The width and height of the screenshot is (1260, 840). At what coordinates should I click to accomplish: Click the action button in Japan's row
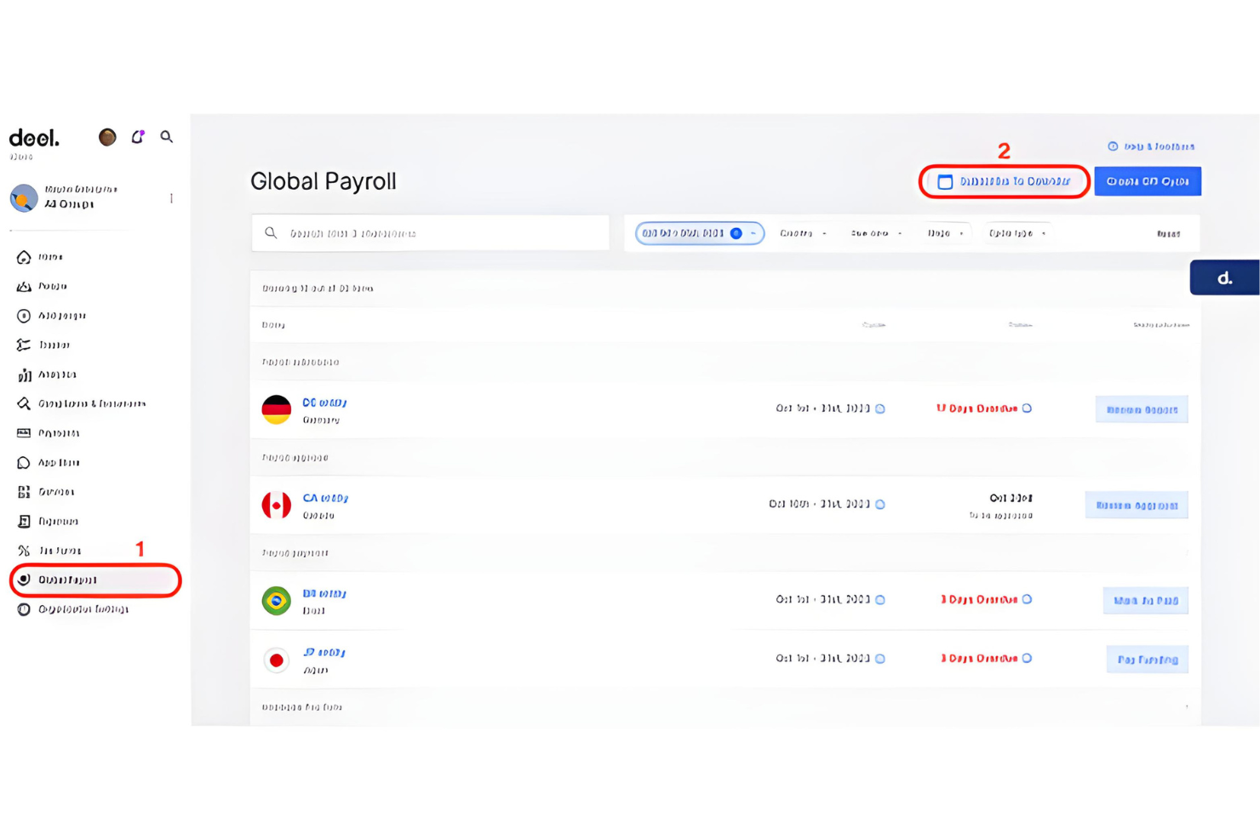coord(1147,660)
